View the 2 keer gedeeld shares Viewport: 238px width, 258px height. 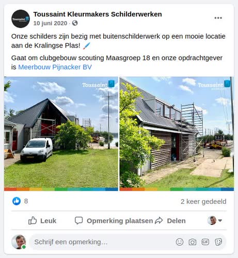click(x=203, y=201)
